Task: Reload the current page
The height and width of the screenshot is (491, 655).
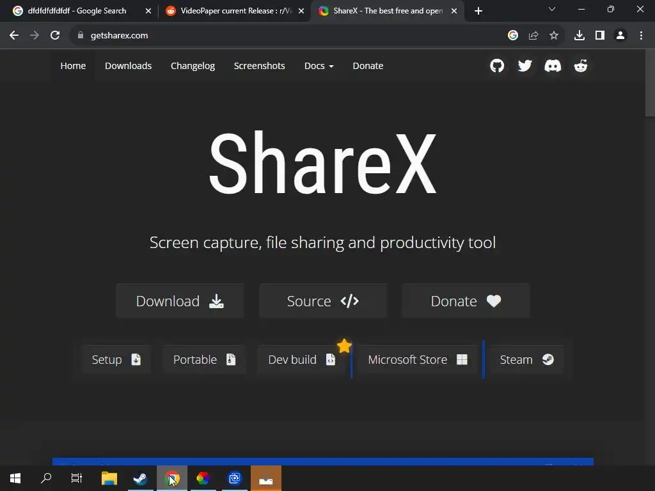Action: tap(55, 36)
